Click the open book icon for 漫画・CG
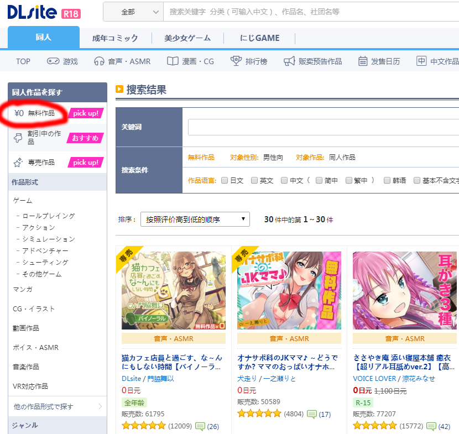This screenshot has width=459, height=434. click(173, 61)
